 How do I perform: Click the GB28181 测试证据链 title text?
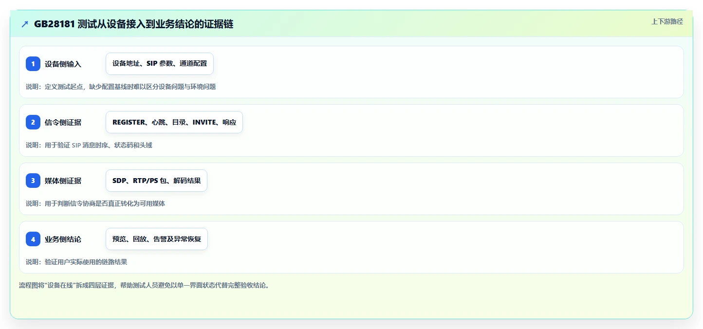[x=133, y=24]
